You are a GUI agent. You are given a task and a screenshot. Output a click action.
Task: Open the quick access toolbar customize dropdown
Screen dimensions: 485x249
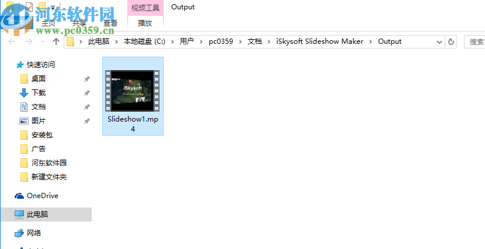(x=53, y=7)
